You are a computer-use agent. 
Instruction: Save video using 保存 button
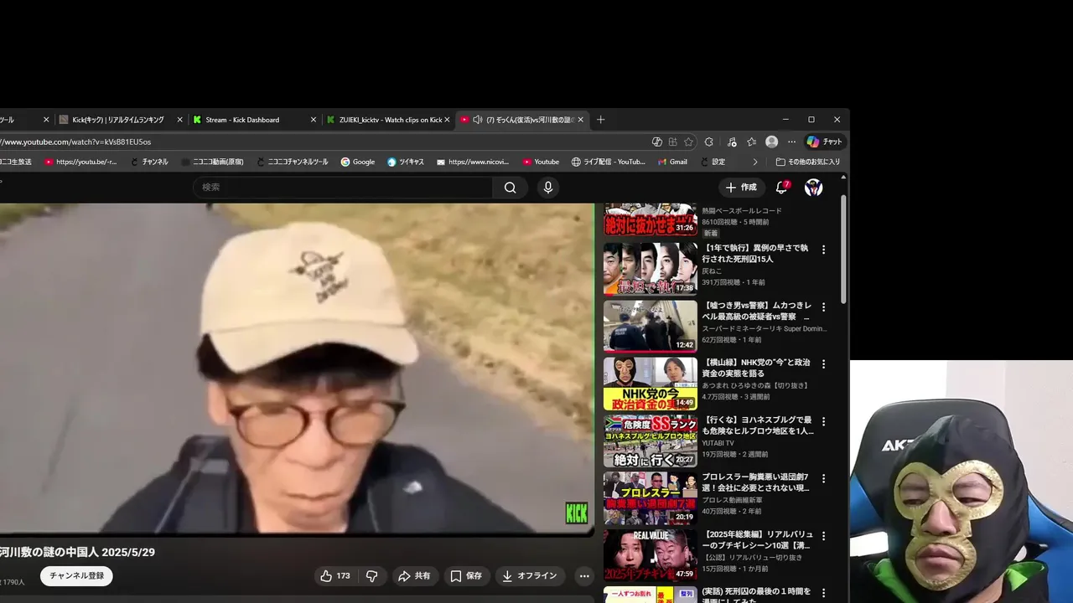(x=466, y=576)
